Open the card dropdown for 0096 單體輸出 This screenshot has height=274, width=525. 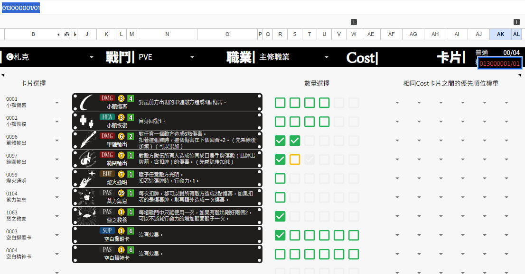[57, 141]
